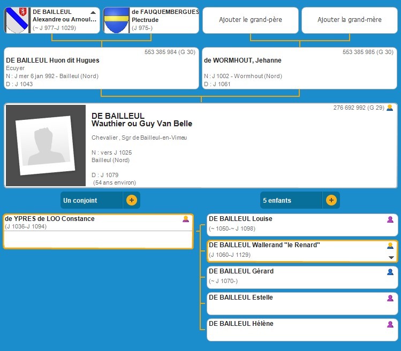Click the person icon beside Gérard

tap(390, 272)
